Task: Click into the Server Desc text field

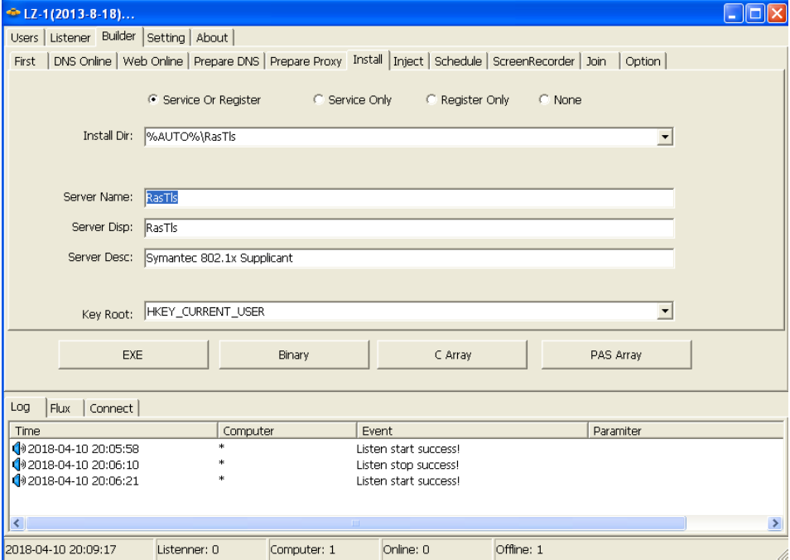Action: click(x=409, y=258)
